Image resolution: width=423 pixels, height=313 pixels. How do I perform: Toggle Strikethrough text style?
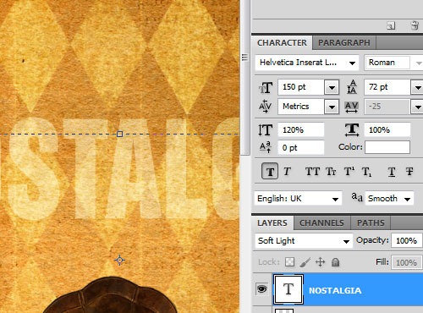(409, 171)
